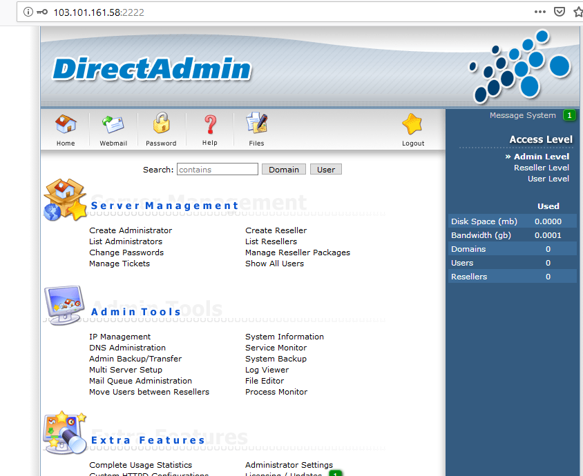Viewport: 583px width, 476px height.
Task: Click the Webmail label in toolbar
Action: coord(113,143)
